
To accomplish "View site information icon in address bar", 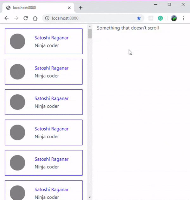I will tap(47, 18).
